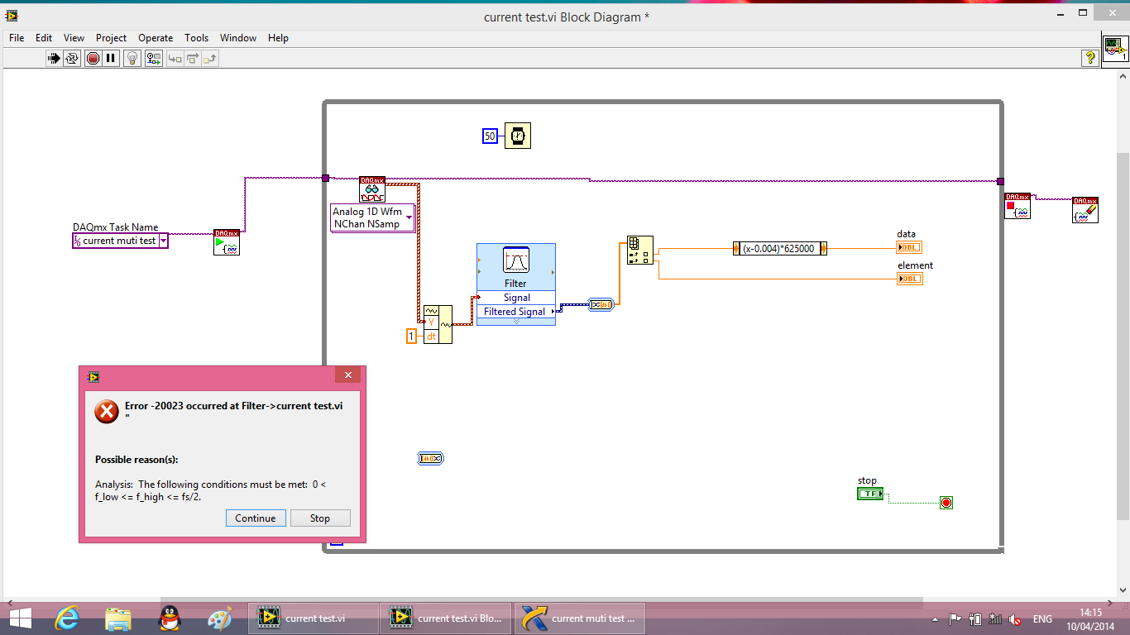Click the numeric constant 50
Viewport: 1130px width, 635px height.
click(490, 136)
